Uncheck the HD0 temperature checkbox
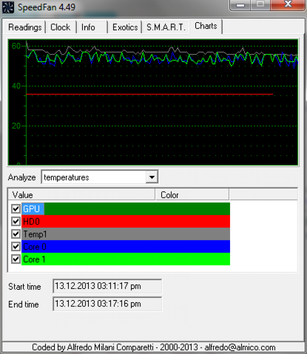Screen dimensions: 307x354 click(x=16, y=221)
